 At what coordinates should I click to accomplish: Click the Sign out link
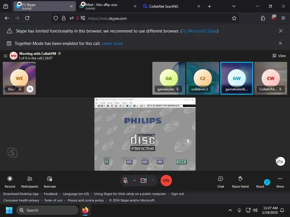click(177, 194)
